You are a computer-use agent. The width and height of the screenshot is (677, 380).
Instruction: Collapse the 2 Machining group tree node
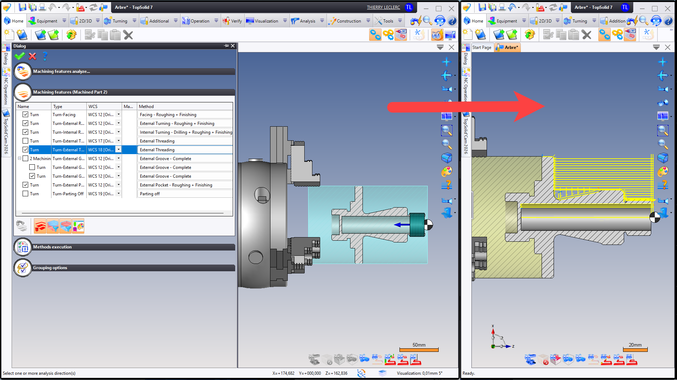point(19,158)
